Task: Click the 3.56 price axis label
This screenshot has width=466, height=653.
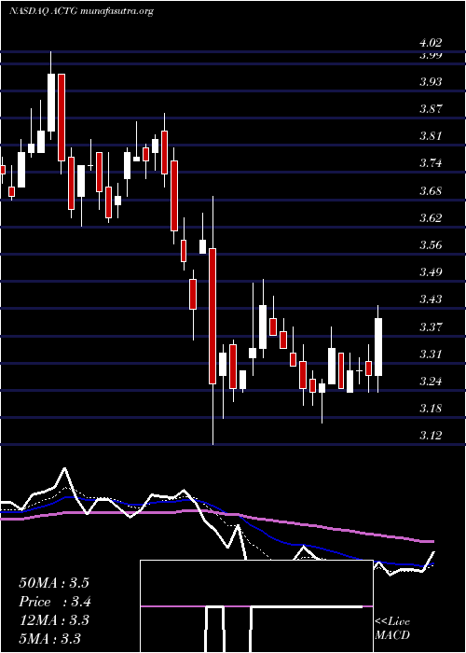Action: click(431, 244)
